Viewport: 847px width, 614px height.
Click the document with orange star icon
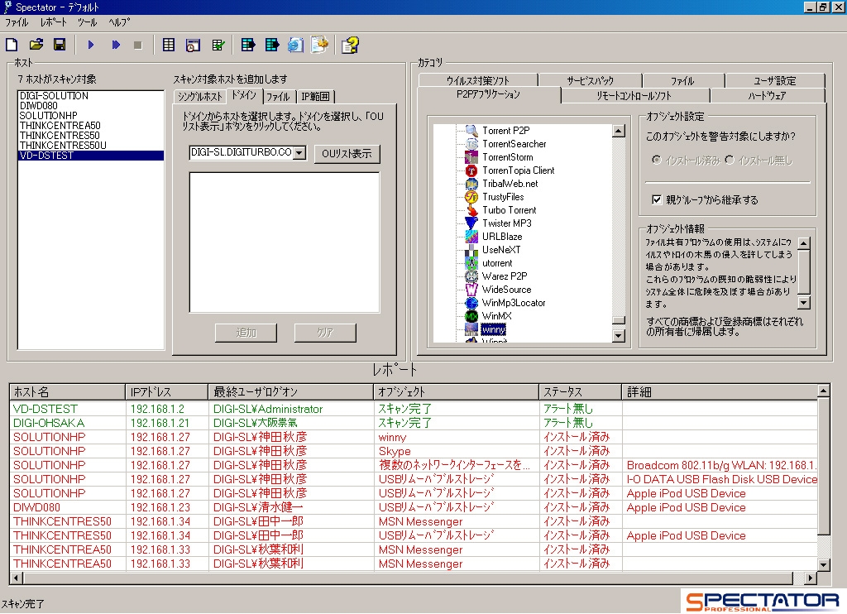pyautogui.click(x=319, y=45)
